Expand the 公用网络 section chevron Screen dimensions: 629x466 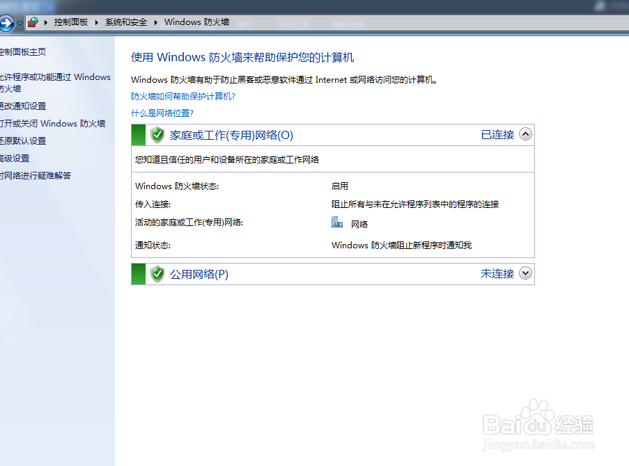coord(525,273)
